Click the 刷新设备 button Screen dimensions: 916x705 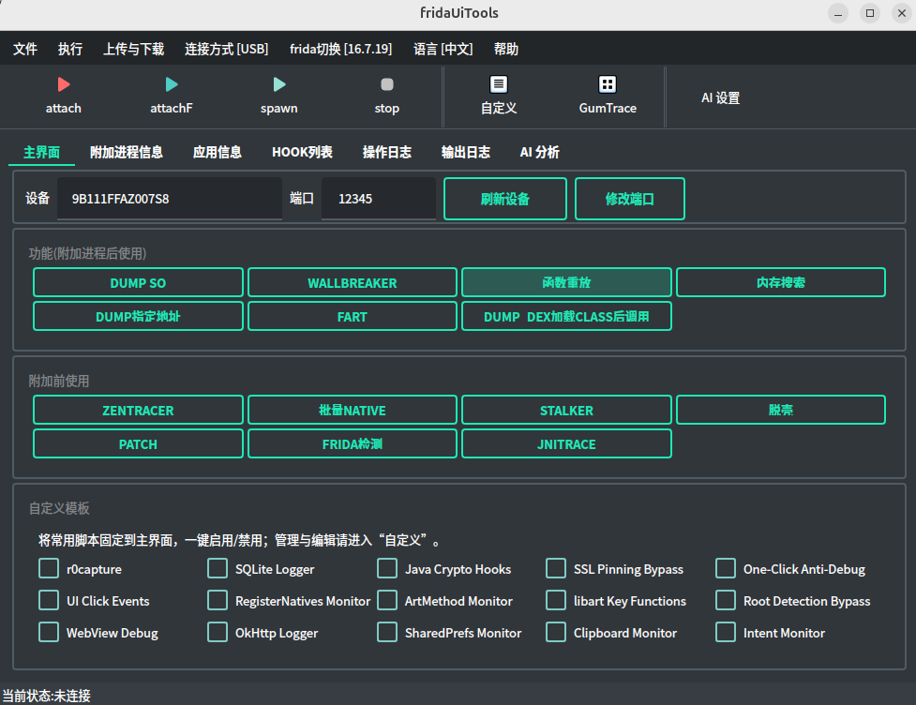[x=505, y=199]
